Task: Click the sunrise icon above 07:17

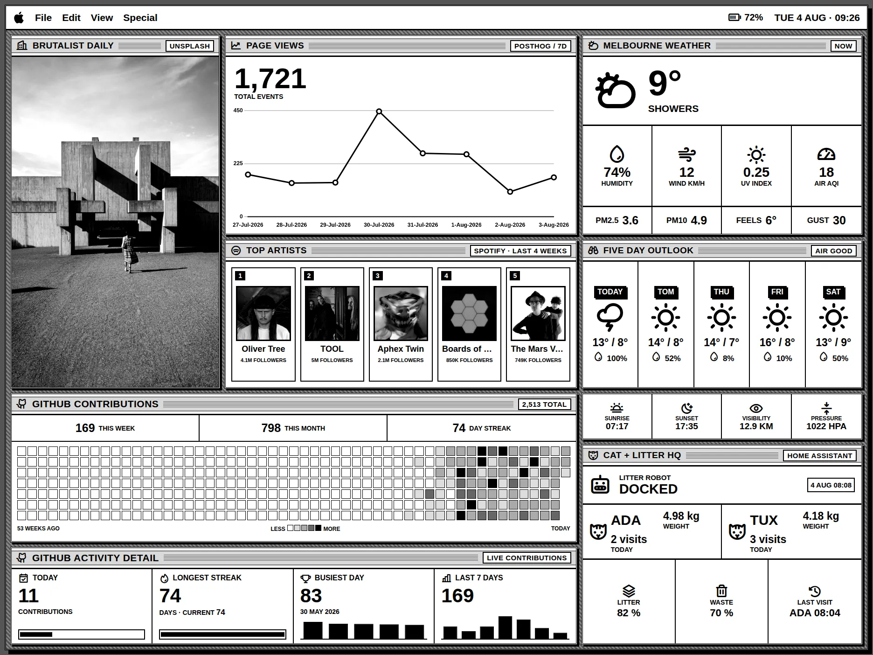Action: [x=617, y=408]
